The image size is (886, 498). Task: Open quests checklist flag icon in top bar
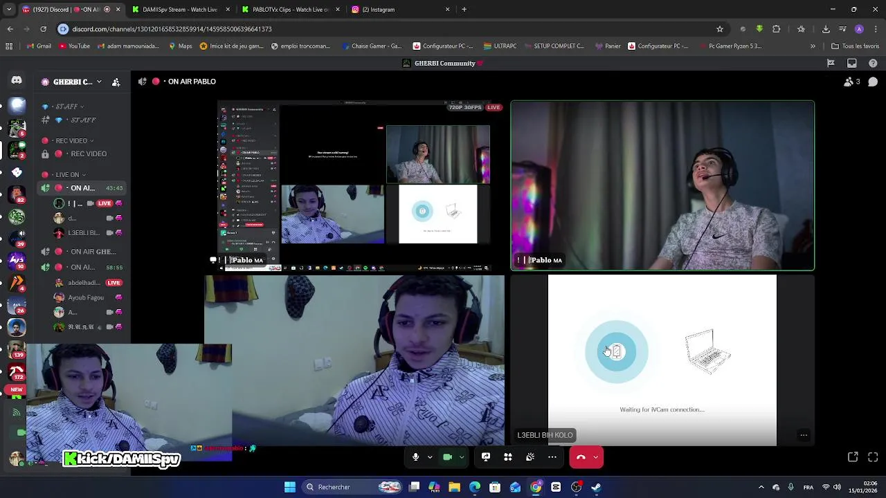[x=831, y=63]
